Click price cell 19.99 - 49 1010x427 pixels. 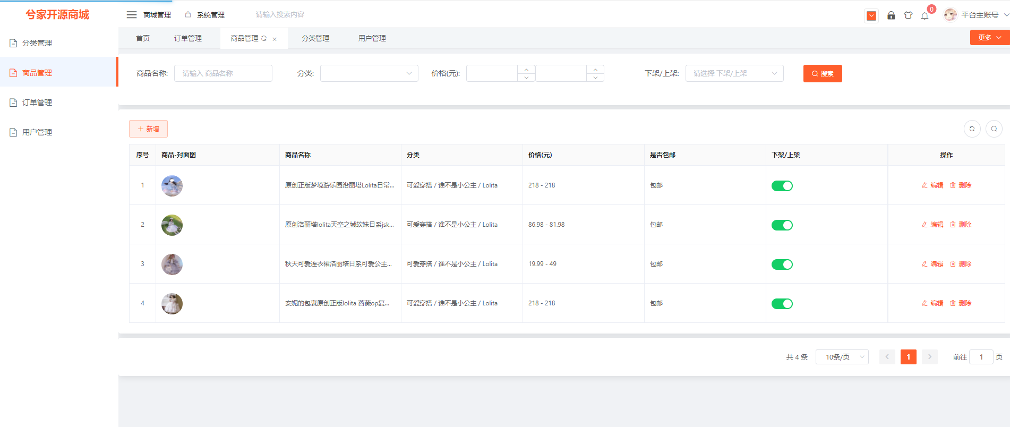[x=542, y=264]
